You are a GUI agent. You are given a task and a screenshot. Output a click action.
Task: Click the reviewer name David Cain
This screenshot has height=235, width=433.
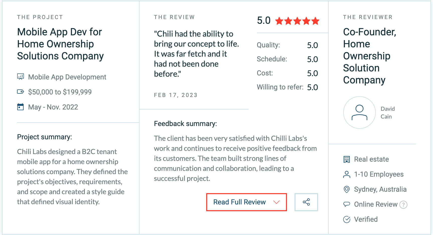(x=388, y=112)
